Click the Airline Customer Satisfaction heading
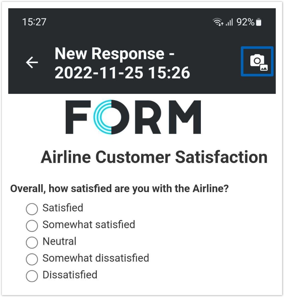This screenshot has height=297, width=284. [x=154, y=157]
